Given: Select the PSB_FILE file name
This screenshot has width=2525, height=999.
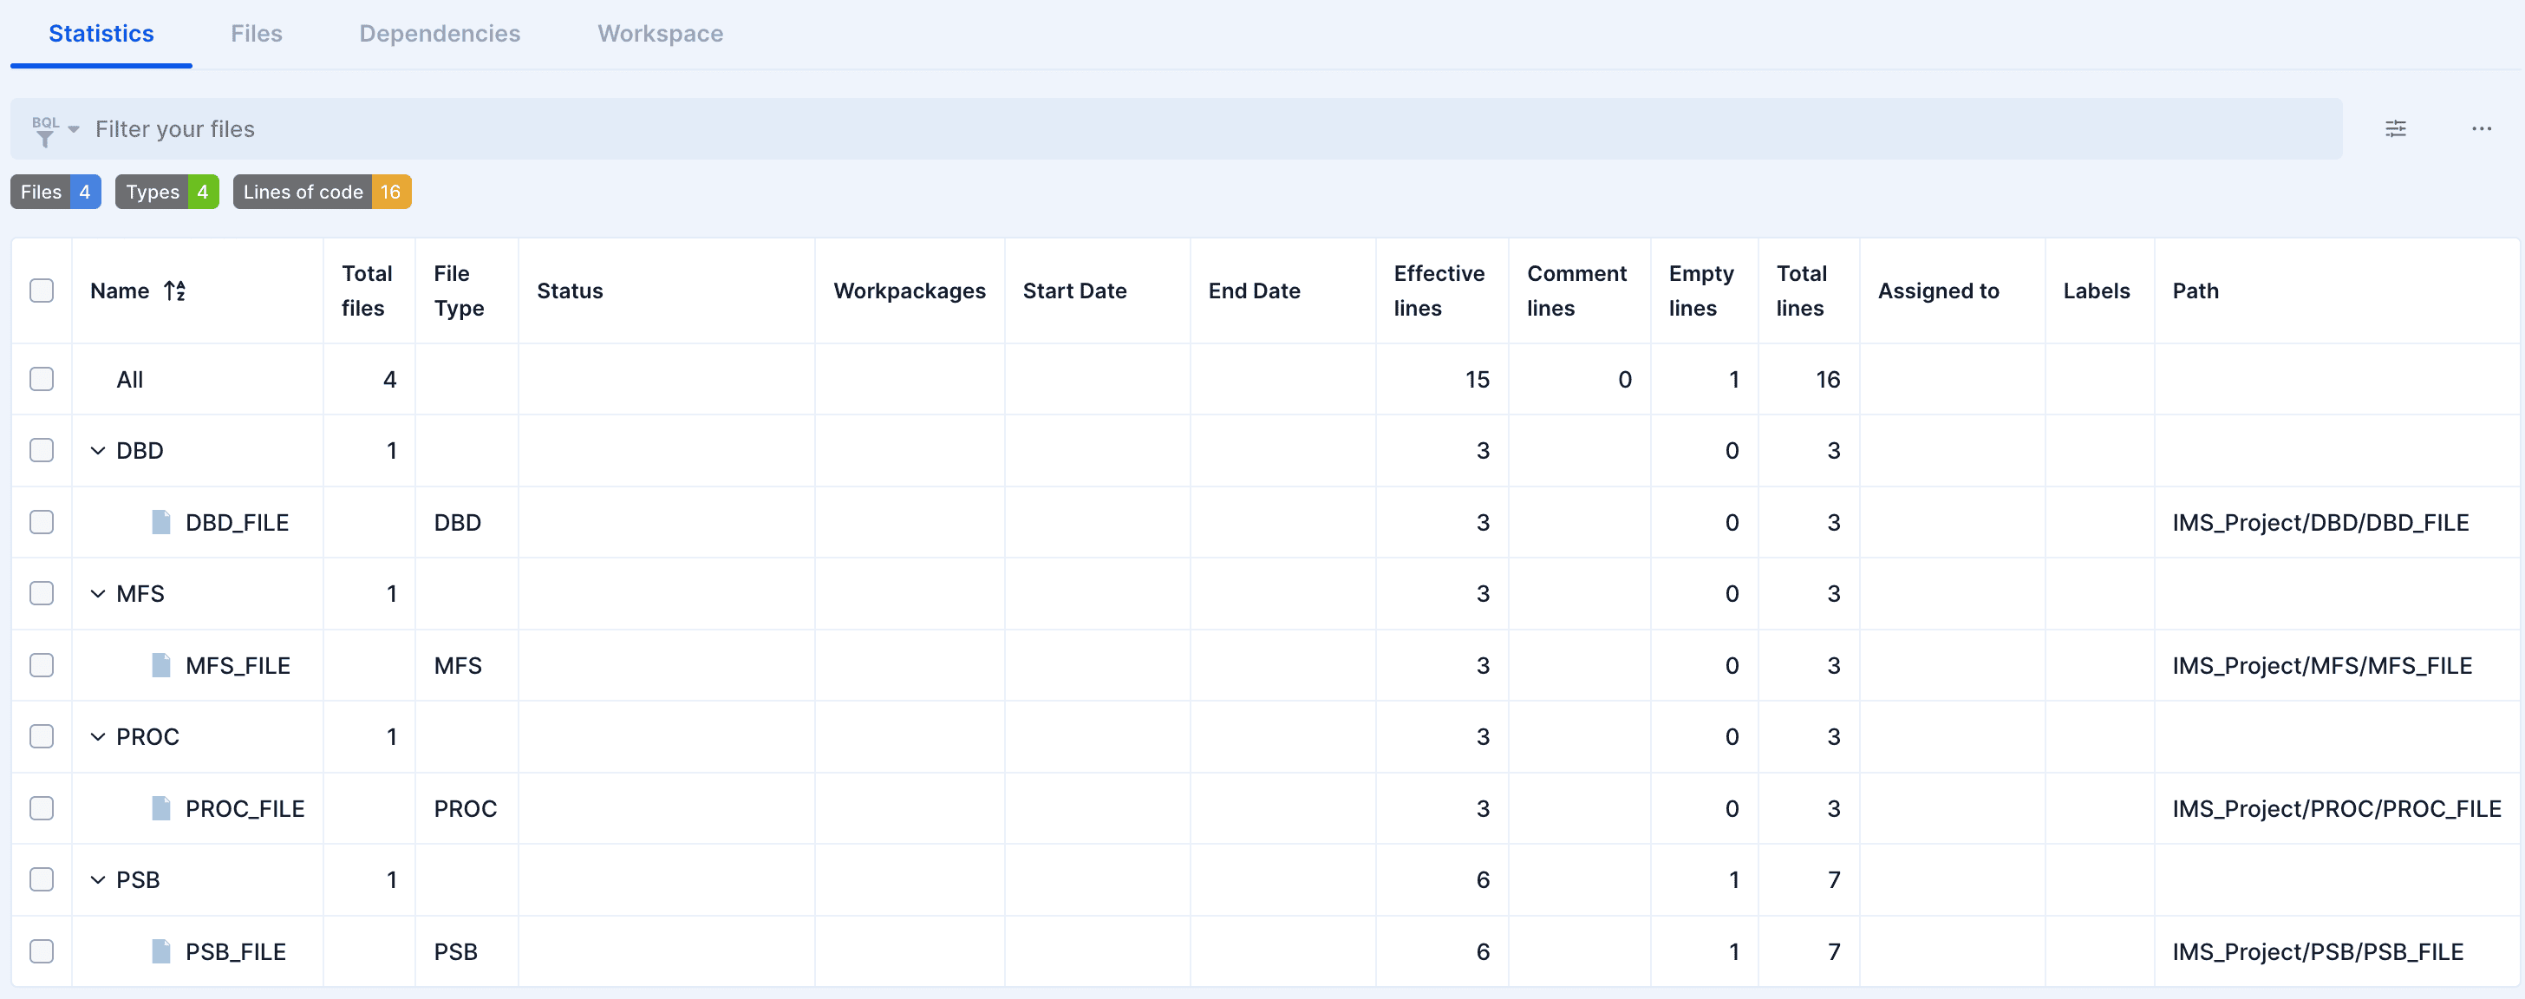Looking at the screenshot, I should [x=236, y=952].
